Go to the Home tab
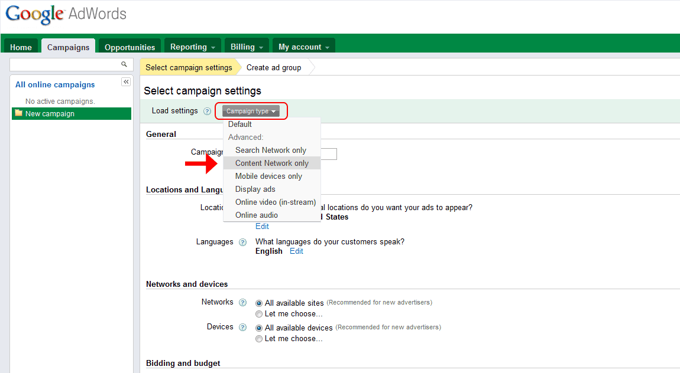This screenshot has width=680, height=373. (21, 47)
